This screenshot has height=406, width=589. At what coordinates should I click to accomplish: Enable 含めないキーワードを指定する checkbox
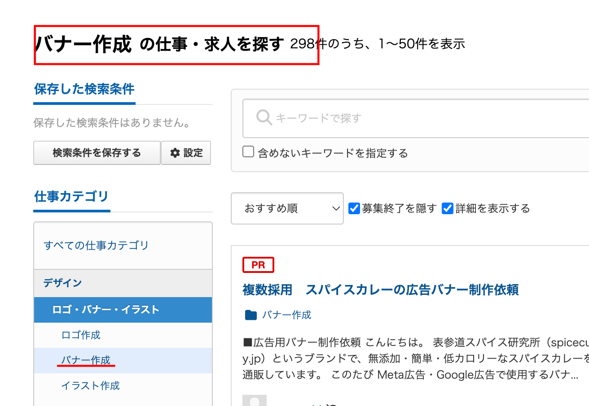pos(248,152)
